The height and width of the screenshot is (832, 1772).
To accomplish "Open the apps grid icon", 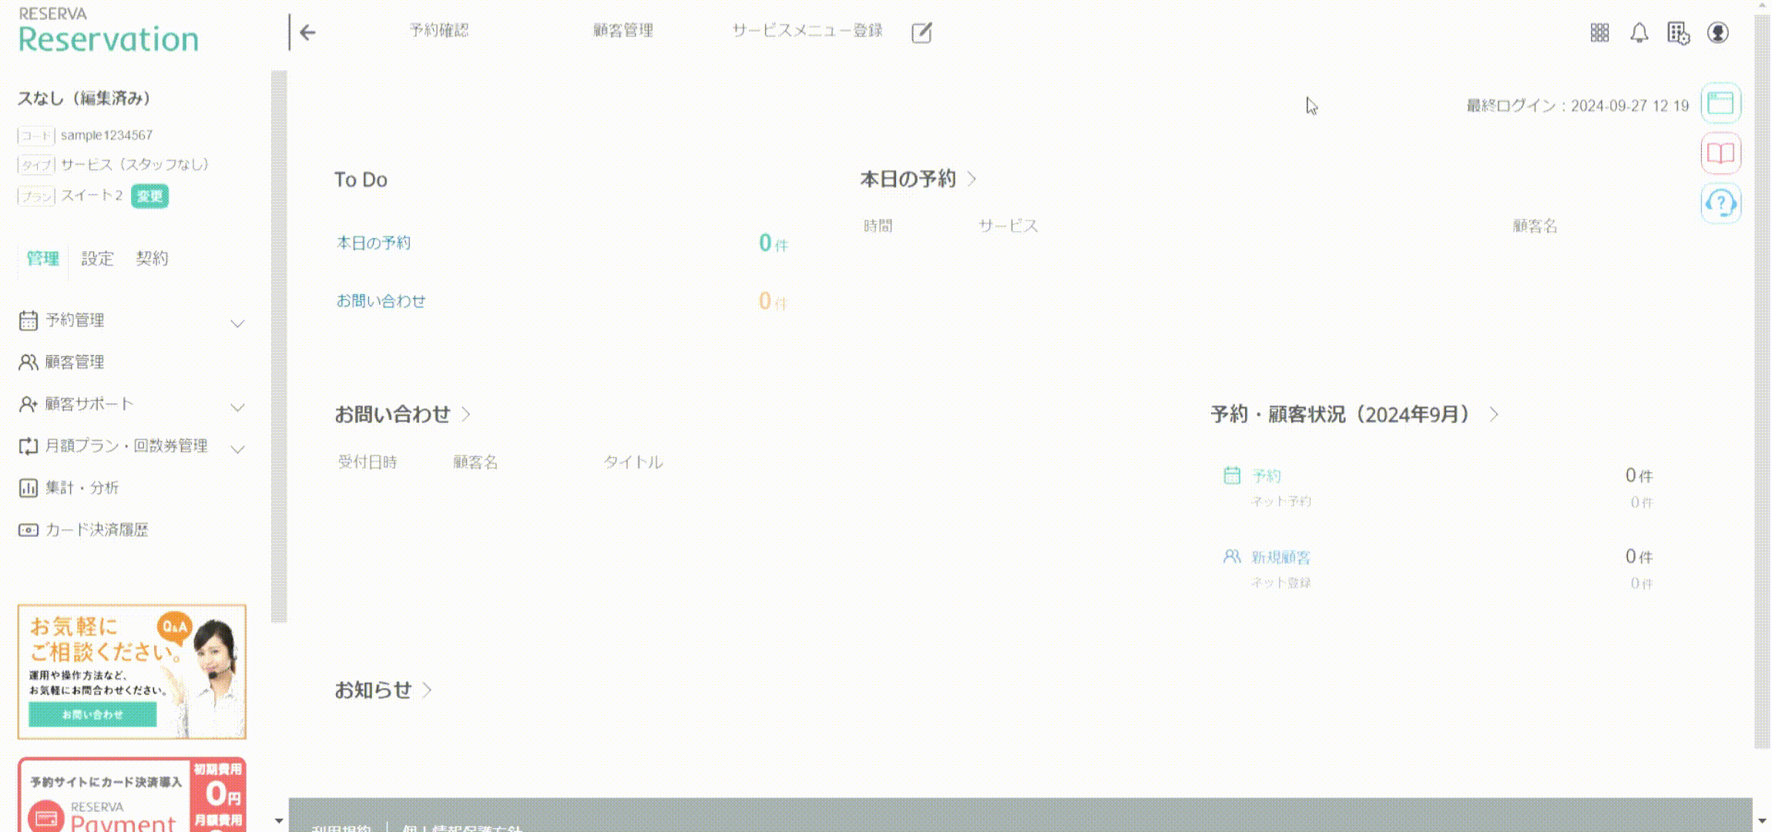I will 1599,32.
